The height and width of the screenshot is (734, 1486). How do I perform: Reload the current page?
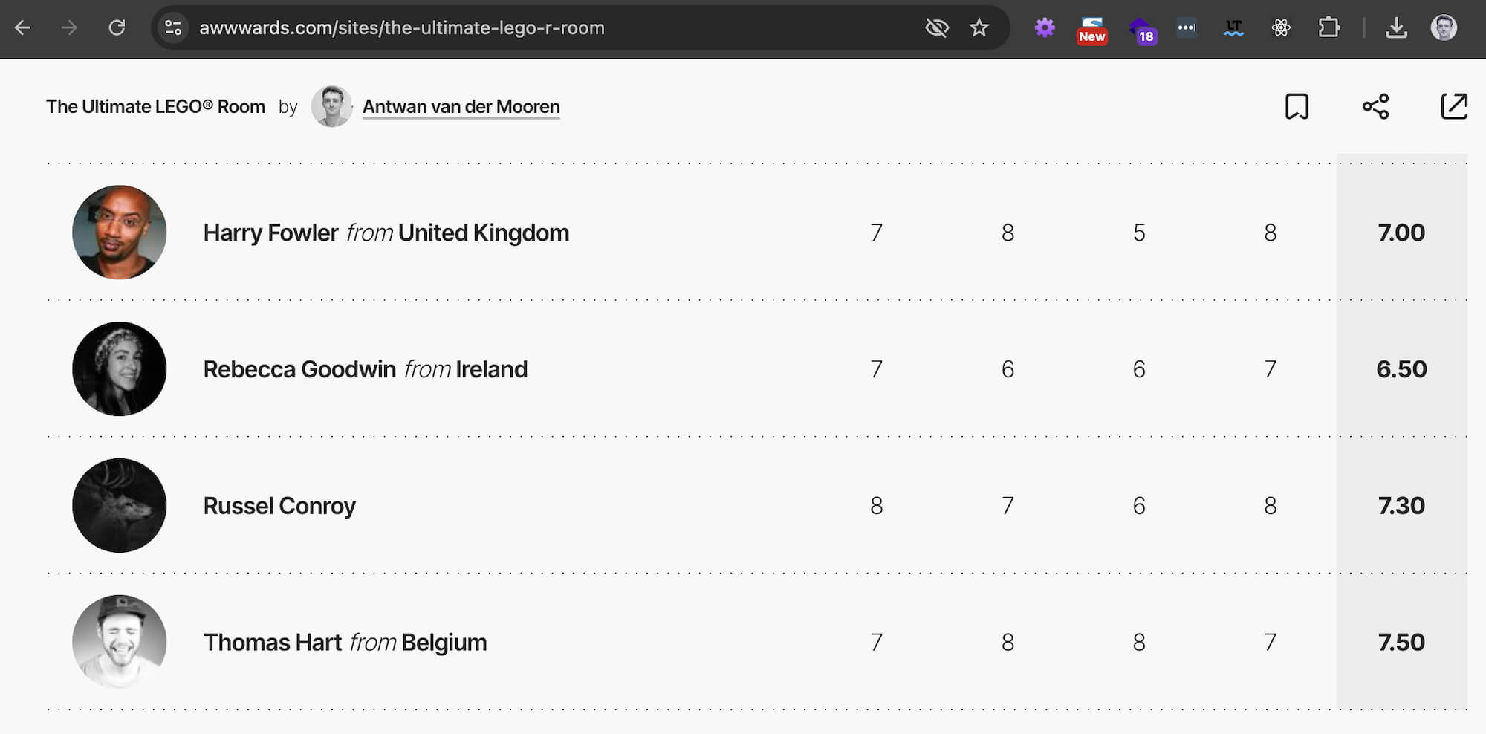[x=117, y=28]
